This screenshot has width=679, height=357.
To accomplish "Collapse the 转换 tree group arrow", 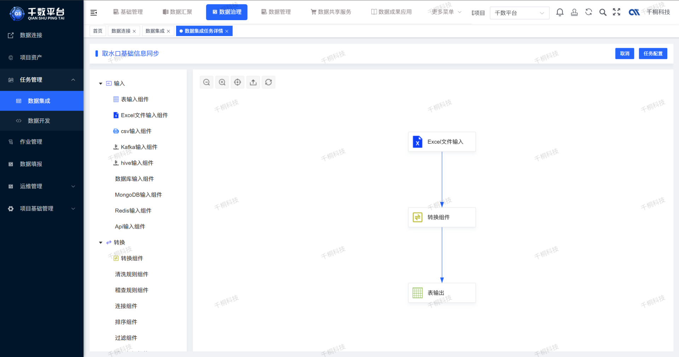I will pyautogui.click(x=100, y=243).
